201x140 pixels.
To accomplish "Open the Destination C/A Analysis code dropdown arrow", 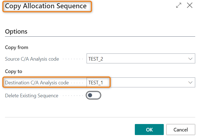I will pos(190,82).
